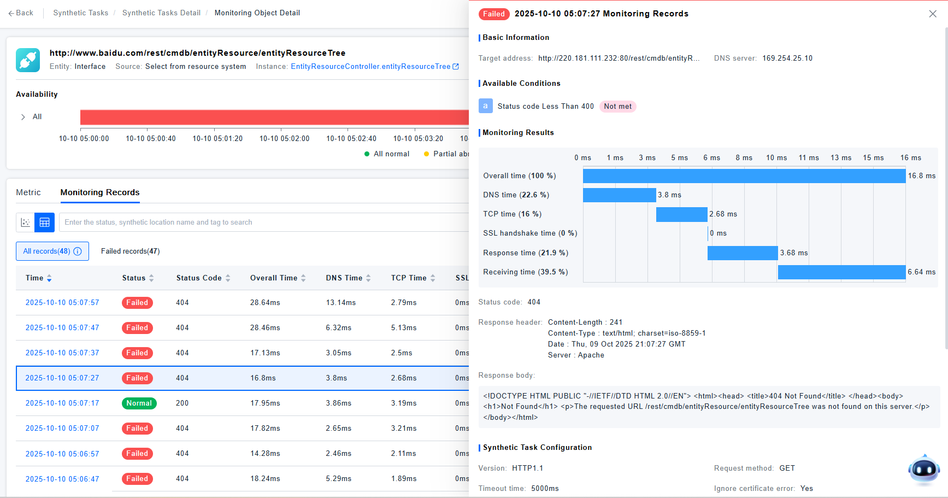Viewport: 948px width, 498px height.
Task: Open the instance external link icon
Action: pyautogui.click(x=456, y=67)
